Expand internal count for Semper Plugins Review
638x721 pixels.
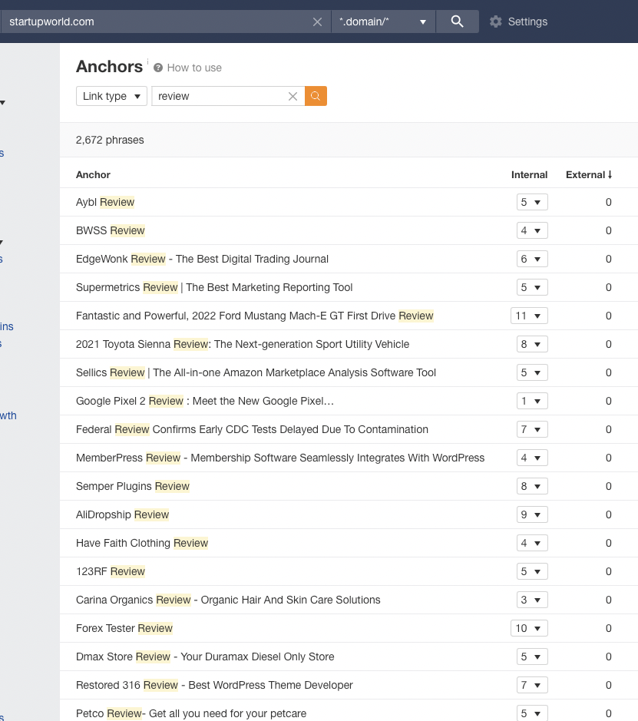tap(532, 487)
